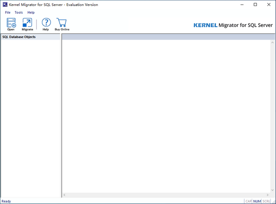Open the File menu
276x204 pixels.
tap(8, 12)
